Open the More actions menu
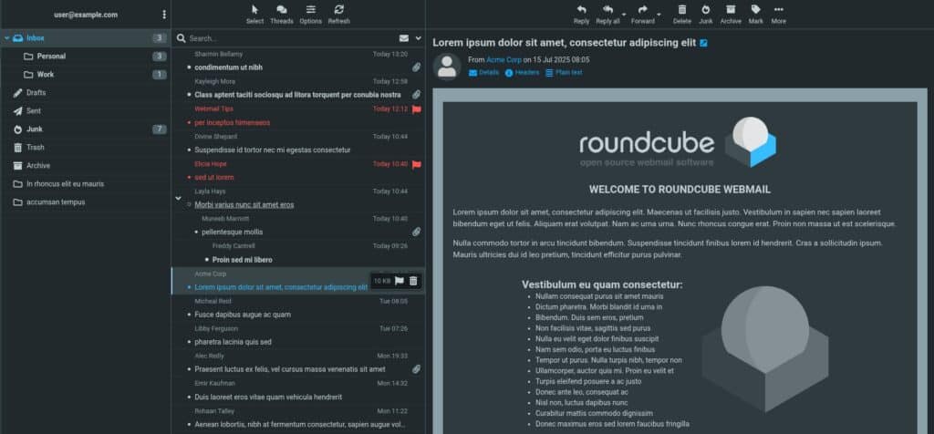 [779, 15]
